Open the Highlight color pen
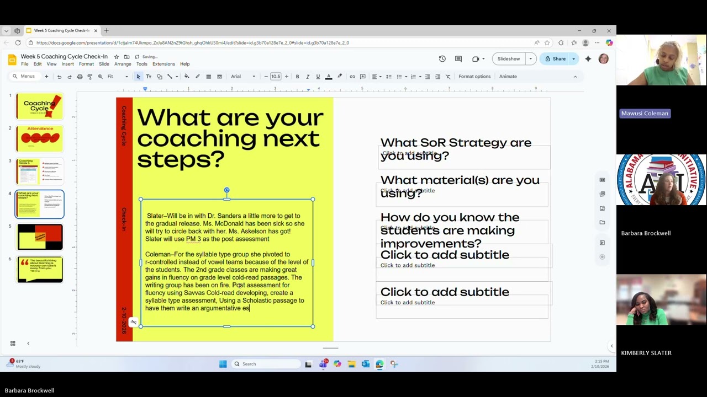The image size is (707, 397). click(x=340, y=77)
